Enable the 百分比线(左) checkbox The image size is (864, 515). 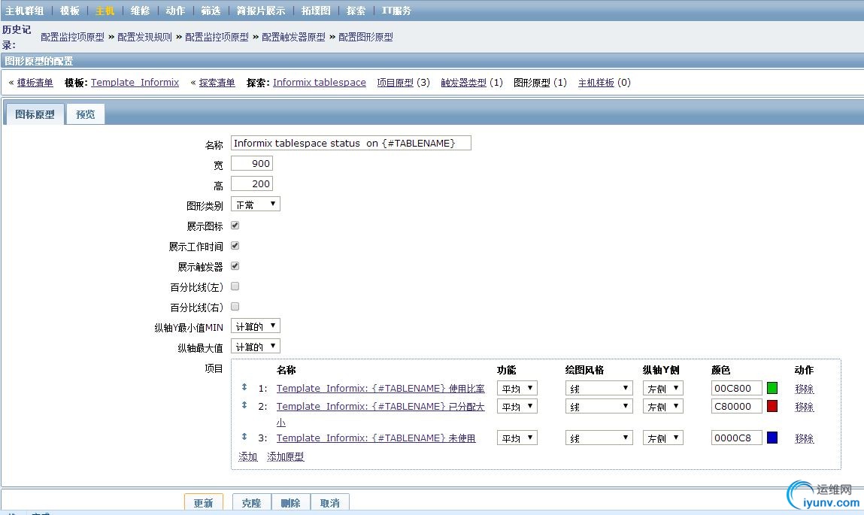coord(235,286)
